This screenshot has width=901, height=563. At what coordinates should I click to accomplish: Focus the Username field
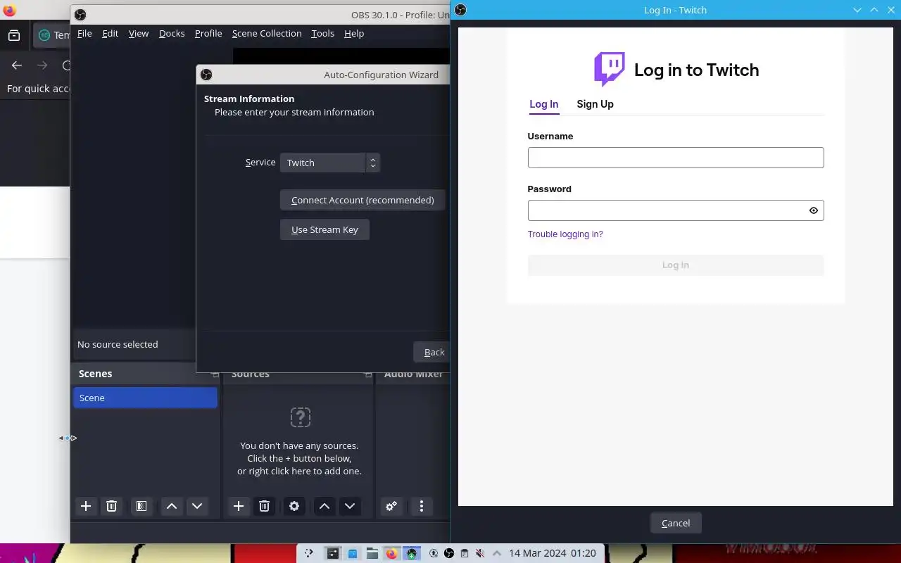(676, 158)
